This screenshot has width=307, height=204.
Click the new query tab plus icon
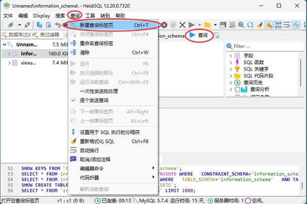tap(216, 35)
